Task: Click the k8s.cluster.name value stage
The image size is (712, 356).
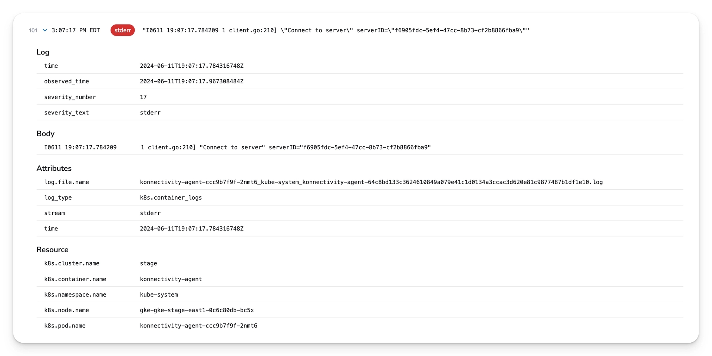Action: click(148, 263)
